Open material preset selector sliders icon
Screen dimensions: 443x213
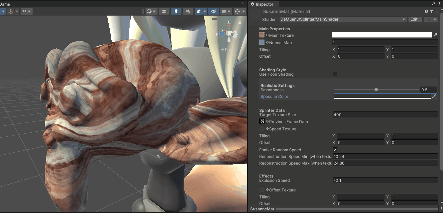click(x=432, y=11)
